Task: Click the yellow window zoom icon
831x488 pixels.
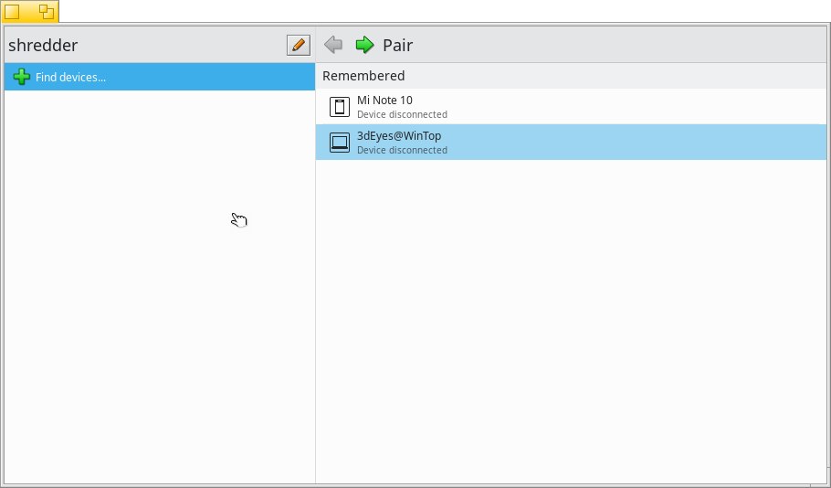Action: coord(47,12)
